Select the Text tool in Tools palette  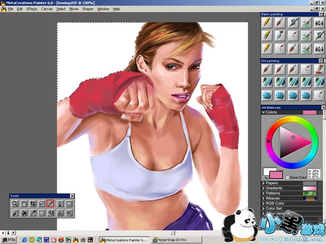coord(60,213)
